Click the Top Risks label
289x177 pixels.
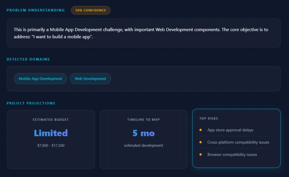tap(209, 118)
